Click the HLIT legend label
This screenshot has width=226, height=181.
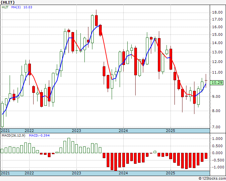(5, 7)
